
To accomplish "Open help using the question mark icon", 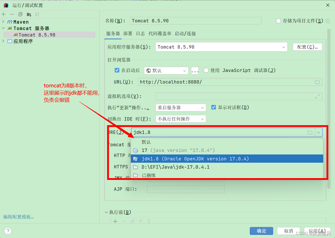I will pyautogui.click(x=8, y=231).
